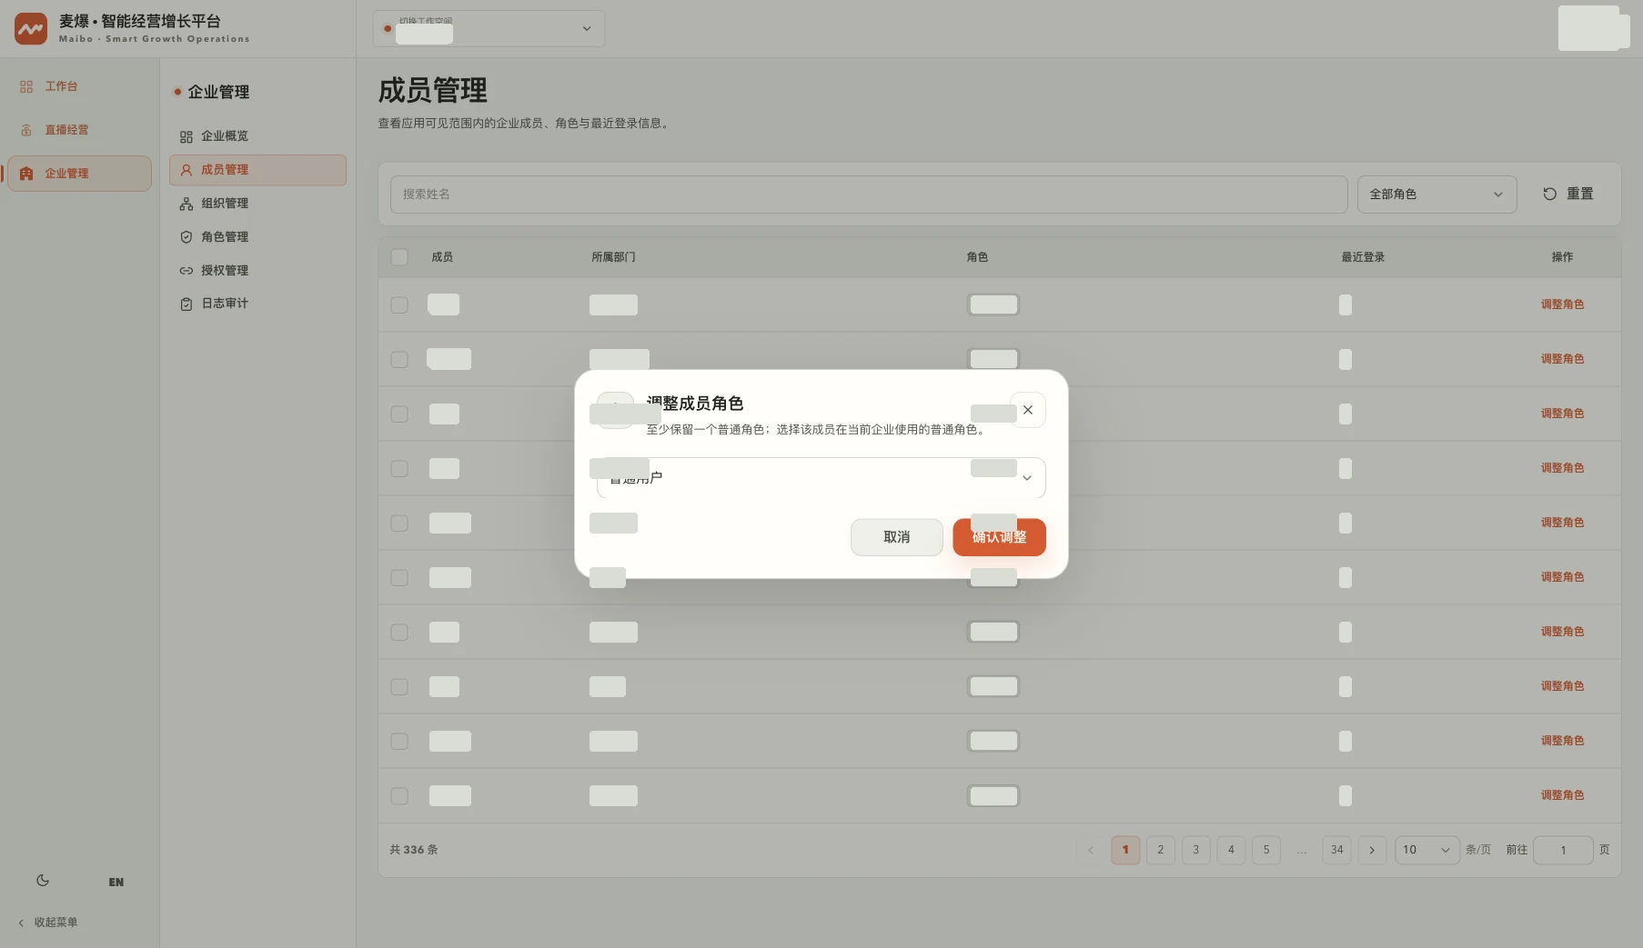
Task: Click the 成员 column header
Action: click(x=442, y=257)
